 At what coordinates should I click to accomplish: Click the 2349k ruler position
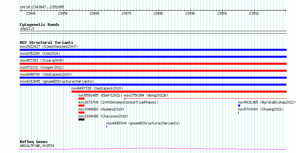[x=191, y=14]
